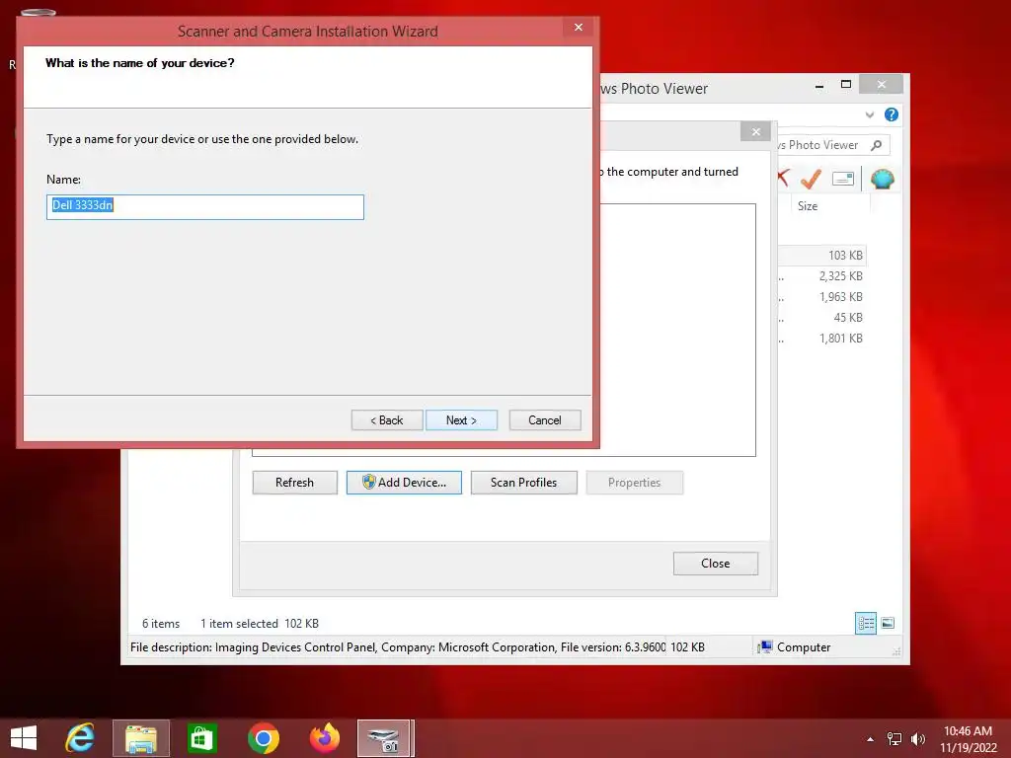Image resolution: width=1011 pixels, height=758 pixels.
Task: Switch to large icons view in status bar
Action: [x=888, y=623]
